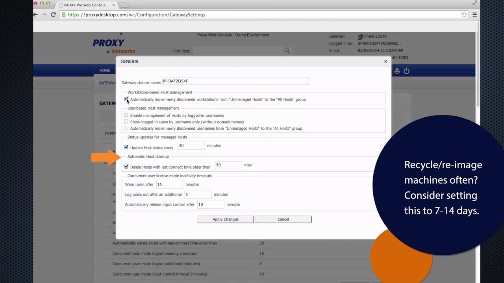Click the Gateway station name field
Viewport: 504px width, 283px height.
tap(235, 81)
